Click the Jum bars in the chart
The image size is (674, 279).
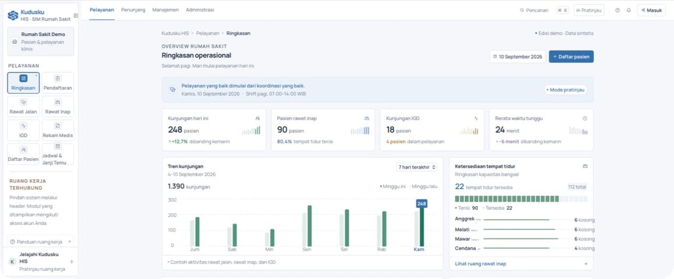pyautogui.click(x=195, y=232)
